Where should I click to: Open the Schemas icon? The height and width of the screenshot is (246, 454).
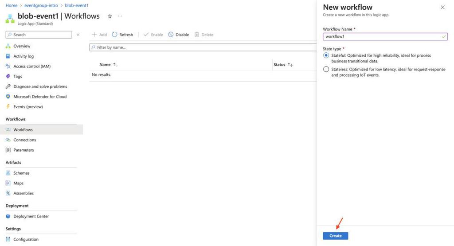point(8,173)
